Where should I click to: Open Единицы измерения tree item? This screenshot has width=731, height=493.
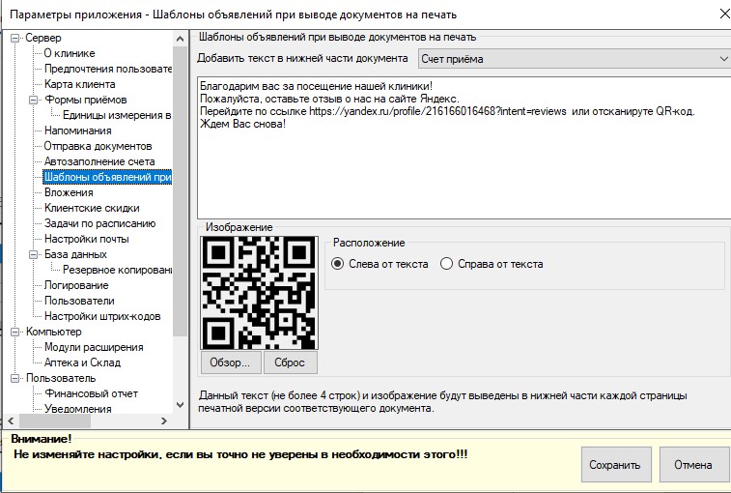coord(117,115)
